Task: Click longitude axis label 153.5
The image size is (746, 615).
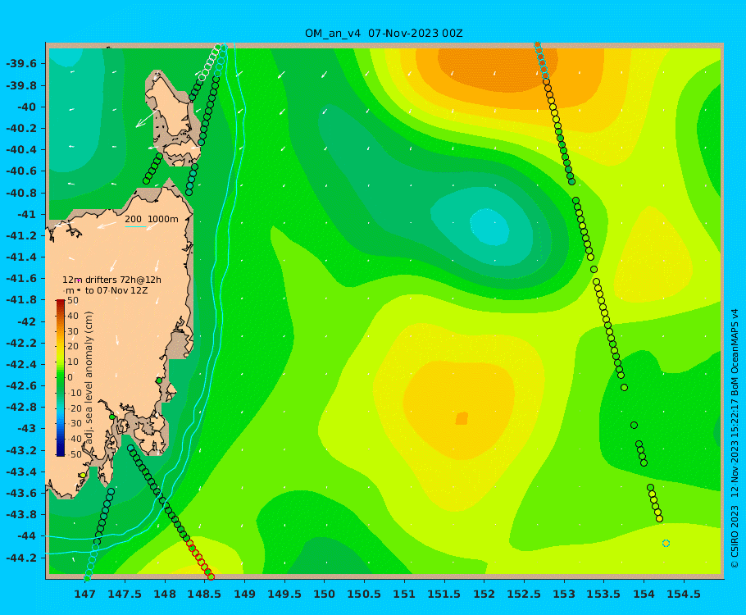Action: click(x=604, y=594)
